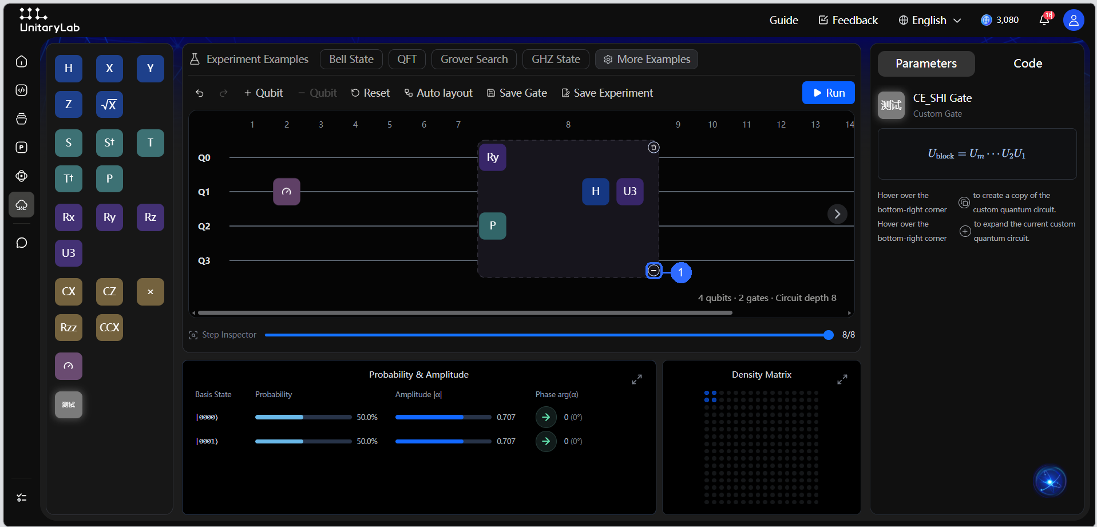Screen dimensions: 1097x527
Task: Pick the square root X gate
Action: click(109, 104)
